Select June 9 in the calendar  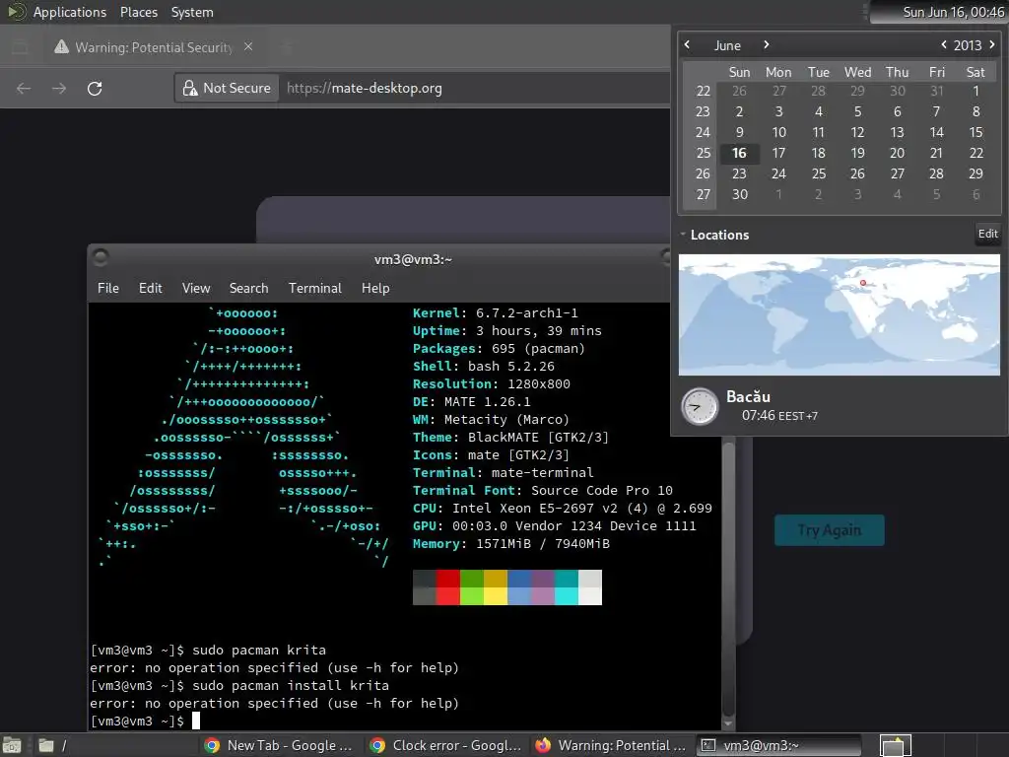pyautogui.click(x=739, y=132)
